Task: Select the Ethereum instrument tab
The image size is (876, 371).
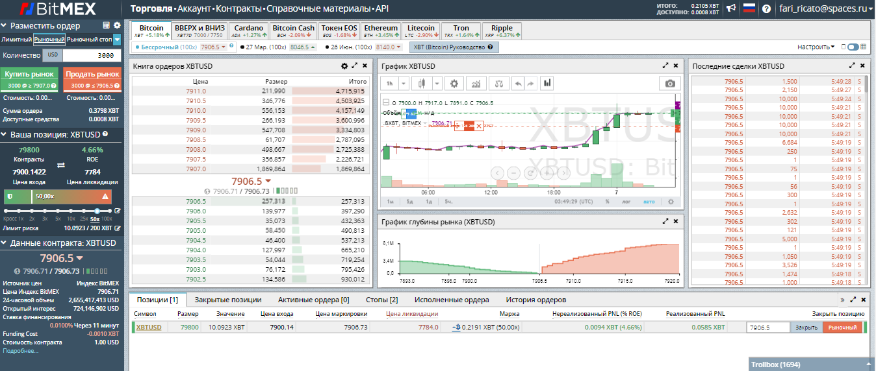Action: (381, 31)
